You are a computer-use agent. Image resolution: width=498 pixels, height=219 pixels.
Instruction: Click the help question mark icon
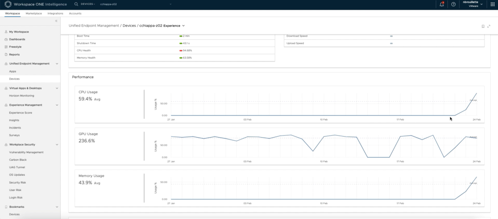[x=453, y=4]
